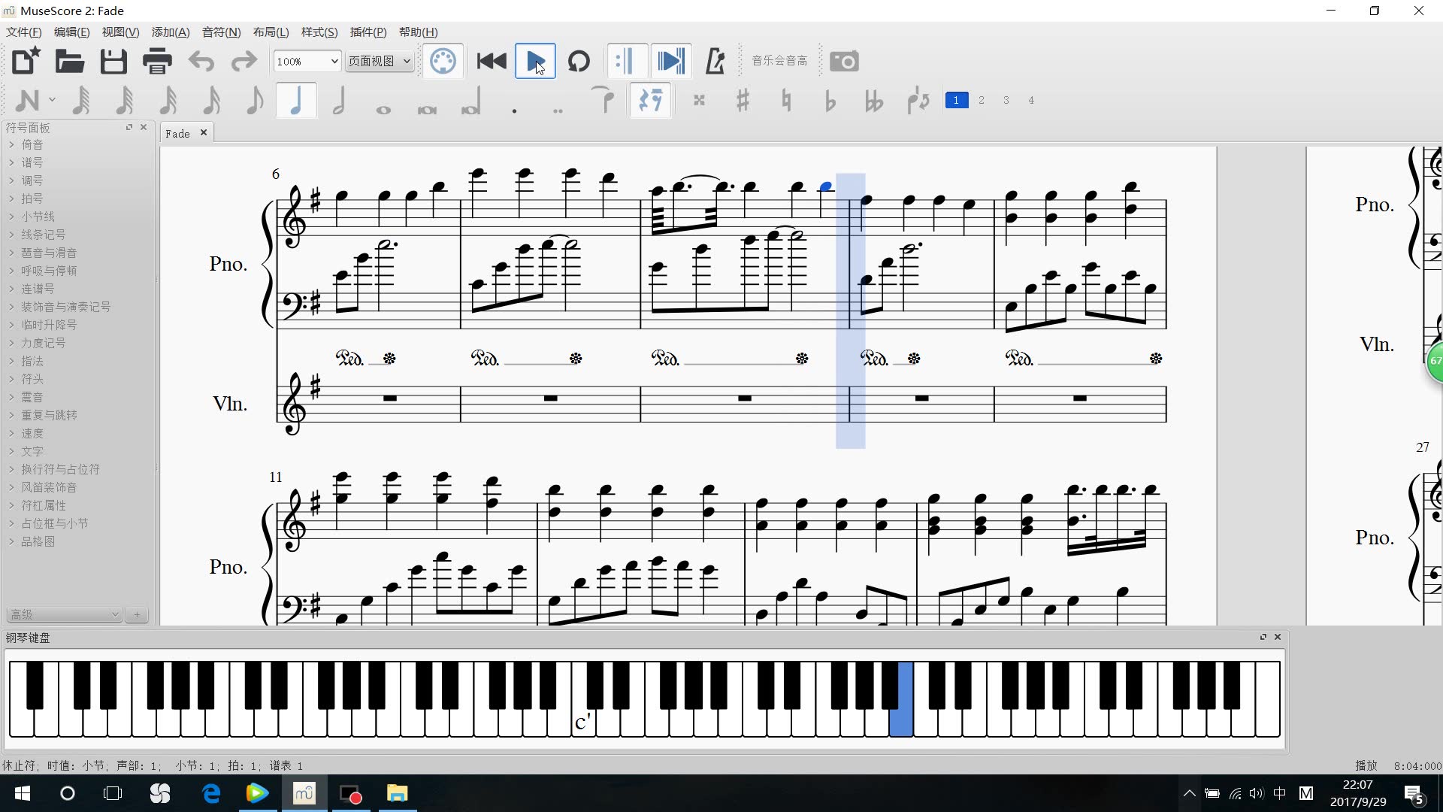Open the 插件(P) menu
Image resolution: width=1443 pixels, height=812 pixels.
click(x=368, y=32)
